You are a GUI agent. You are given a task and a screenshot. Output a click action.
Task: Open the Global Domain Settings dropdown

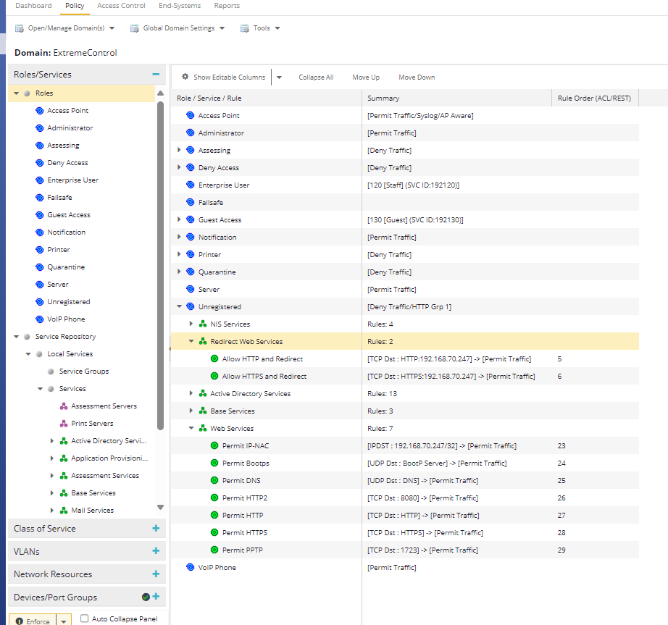[x=177, y=28]
